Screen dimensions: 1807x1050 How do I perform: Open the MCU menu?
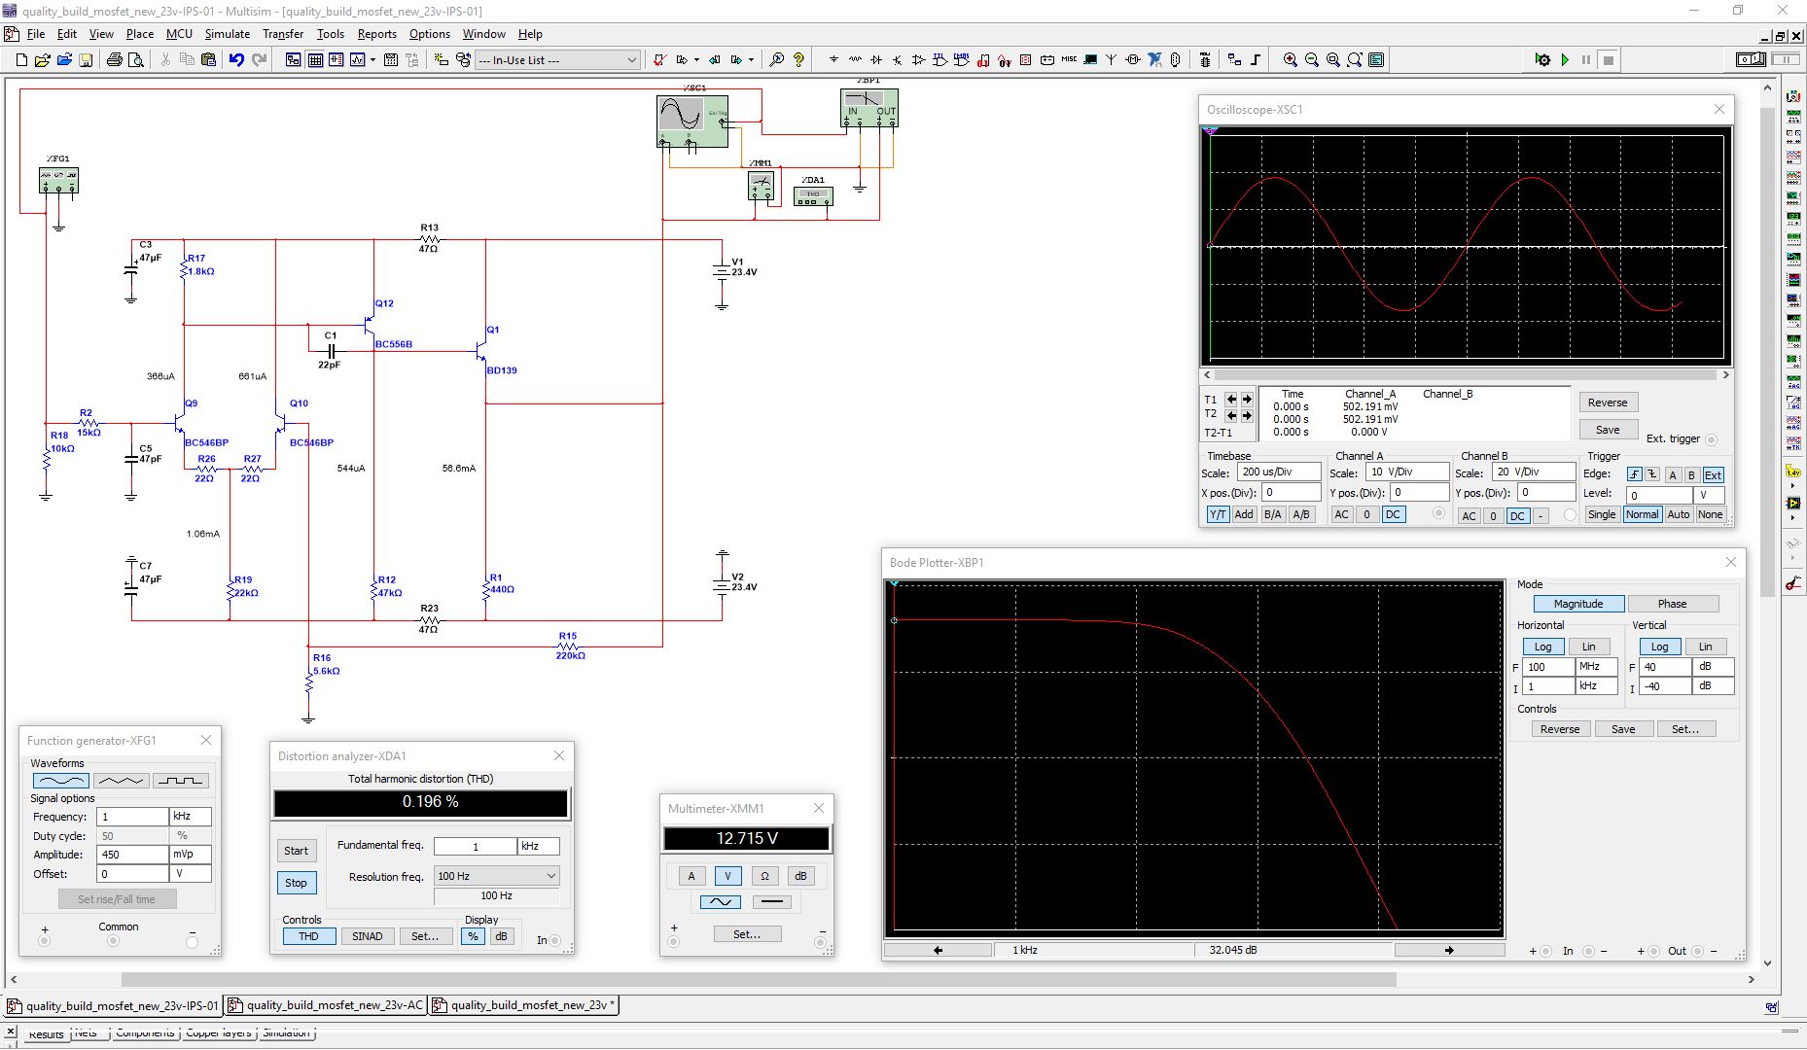click(179, 34)
